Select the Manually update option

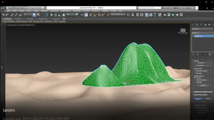195,82
